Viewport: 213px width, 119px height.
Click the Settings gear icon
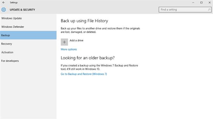pos(4,10)
